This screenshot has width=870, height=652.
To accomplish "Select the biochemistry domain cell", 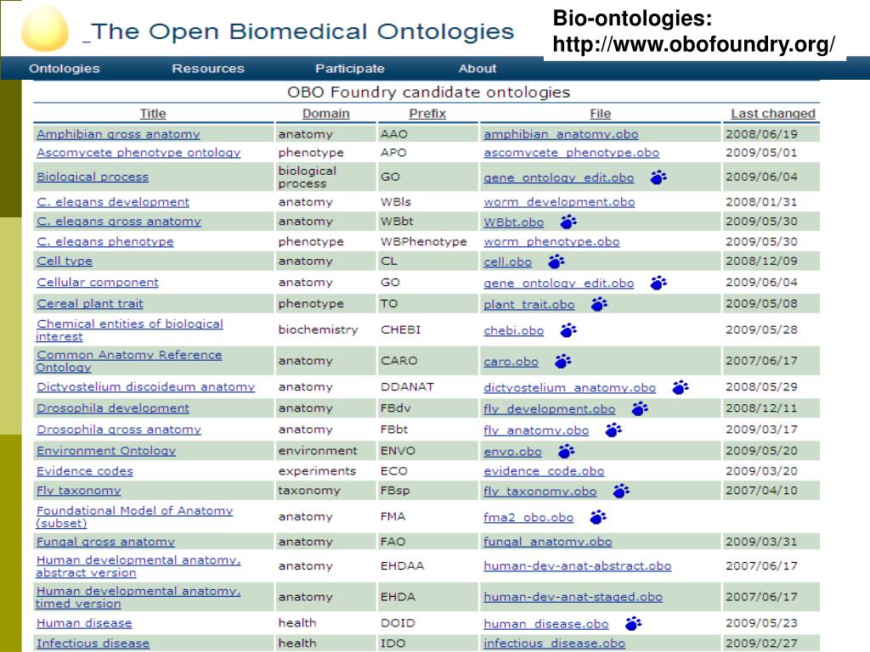I will tap(318, 330).
